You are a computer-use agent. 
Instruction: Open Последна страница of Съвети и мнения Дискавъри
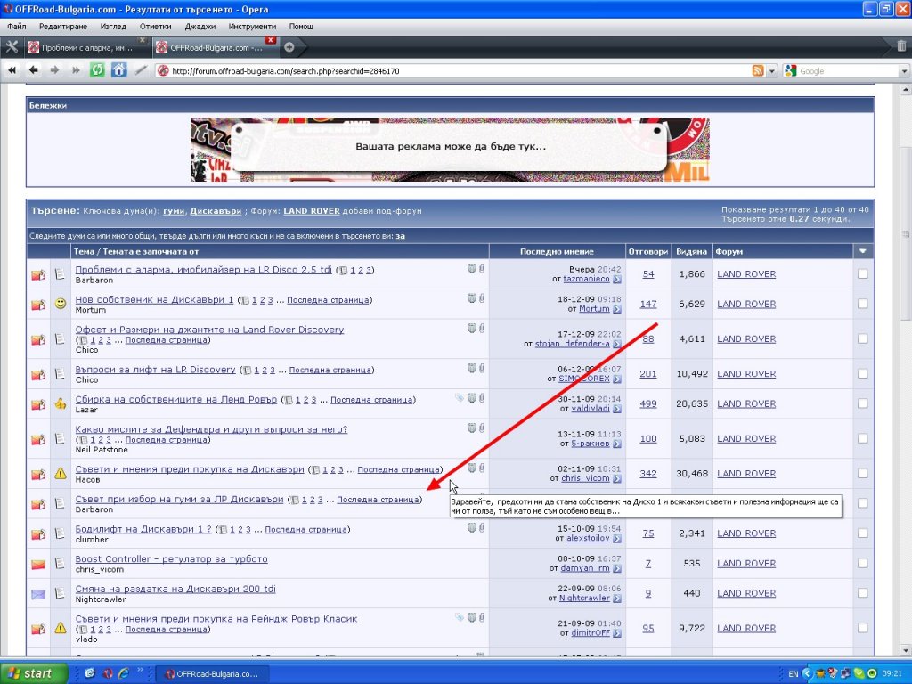pyautogui.click(x=398, y=469)
